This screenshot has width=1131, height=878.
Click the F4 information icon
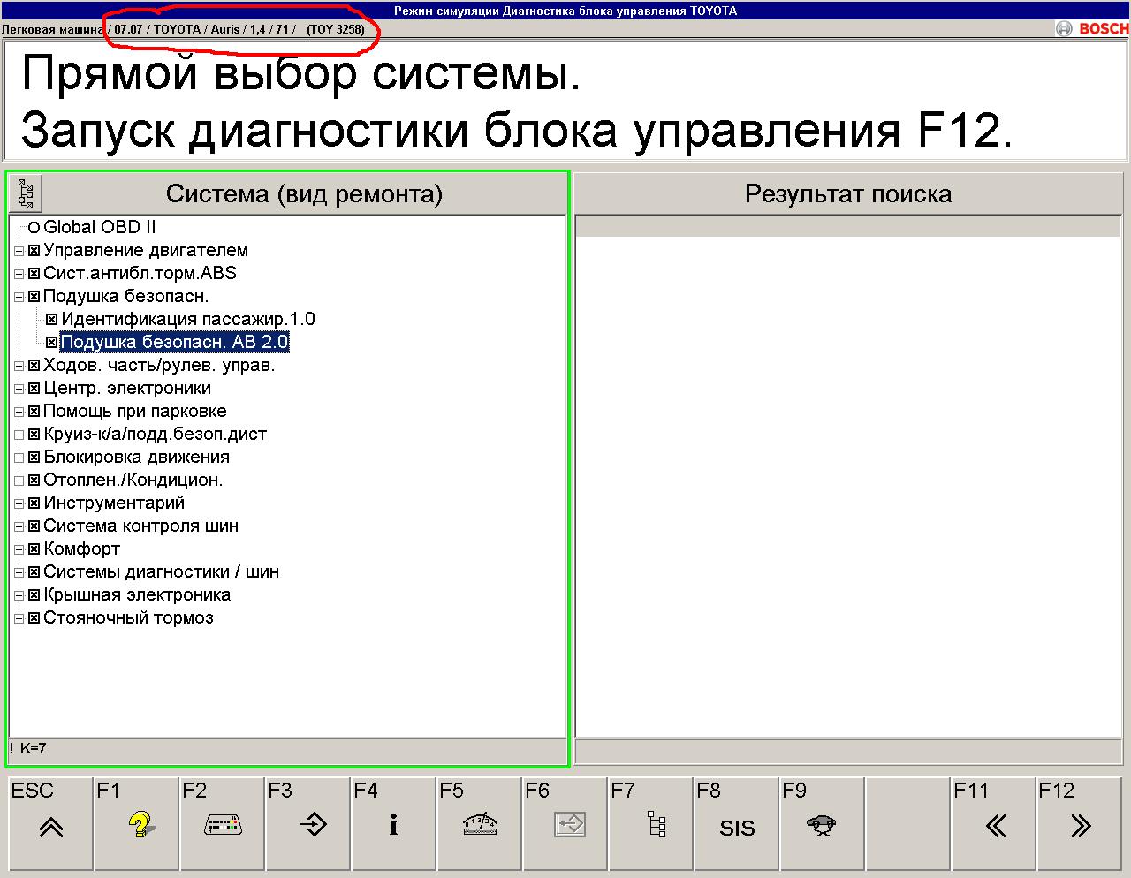[393, 824]
